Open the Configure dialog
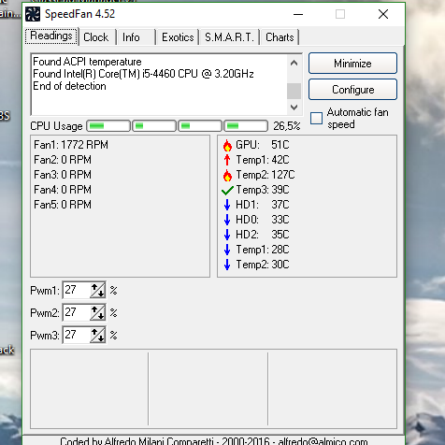 [x=352, y=90]
